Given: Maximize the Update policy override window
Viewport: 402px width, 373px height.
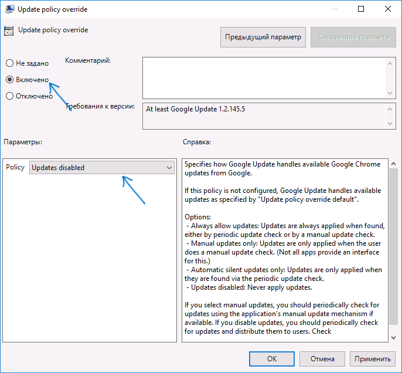Looking at the screenshot, I should coord(362,9).
